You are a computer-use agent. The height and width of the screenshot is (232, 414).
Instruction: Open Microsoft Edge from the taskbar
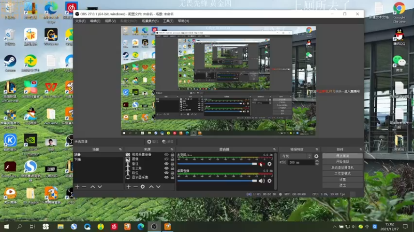click(x=141, y=226)
